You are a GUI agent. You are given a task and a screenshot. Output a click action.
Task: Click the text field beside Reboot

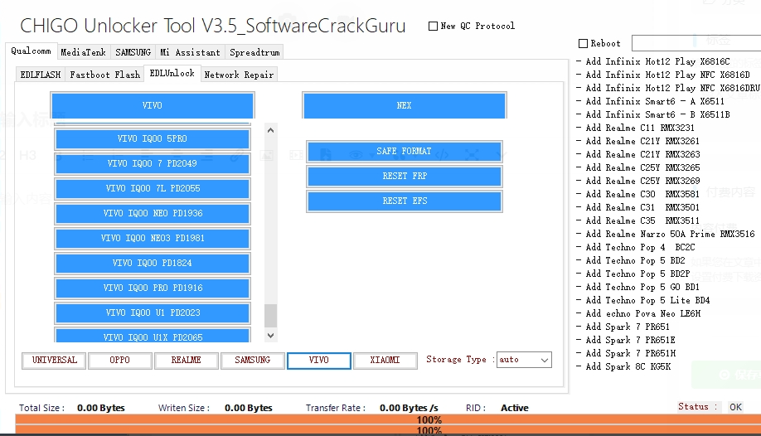coord(696,43)
